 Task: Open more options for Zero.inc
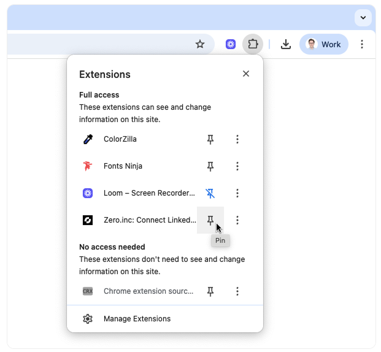(237, 220)
